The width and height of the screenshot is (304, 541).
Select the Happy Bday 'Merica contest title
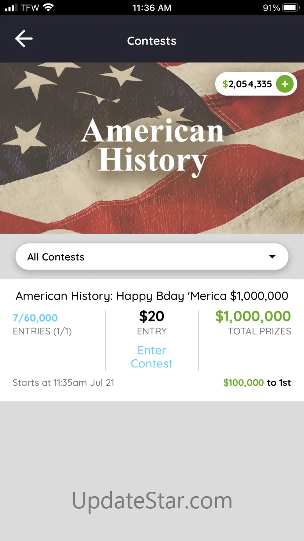click(x=152, y=296)
